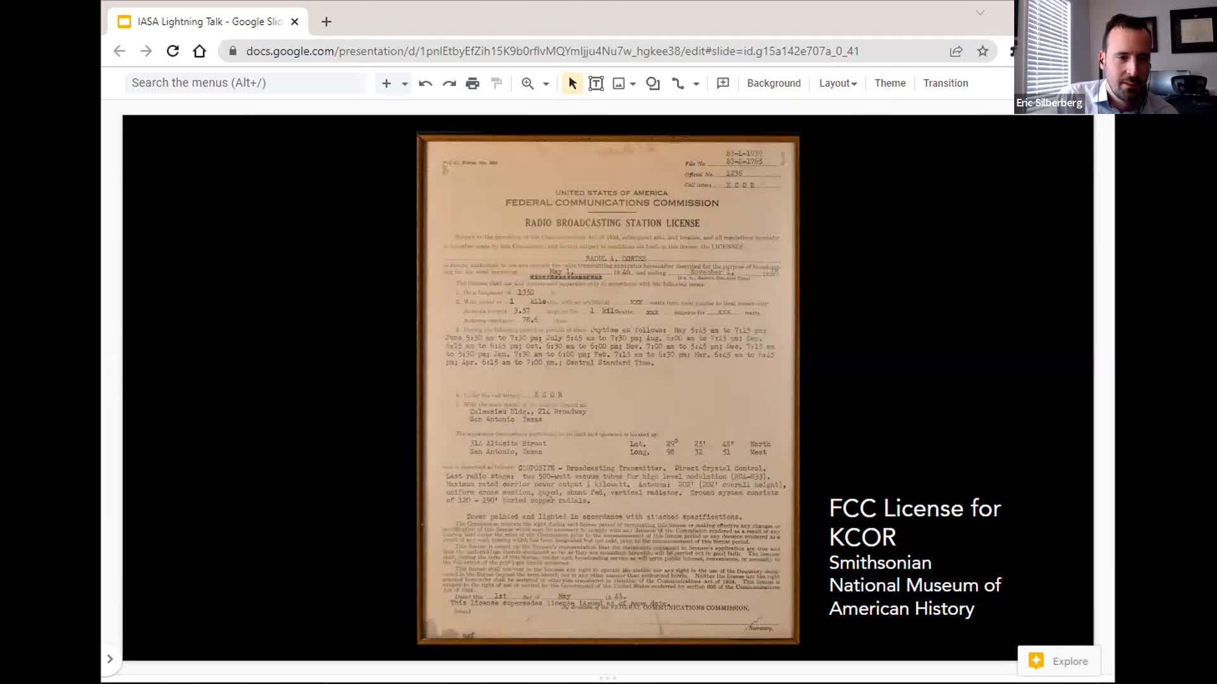Screen dimensions: 1217x684
Task: Open the Theme panel
Action: tap(890, 83)
